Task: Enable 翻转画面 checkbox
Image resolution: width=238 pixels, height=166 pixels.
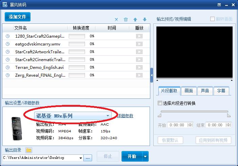Action: pyautogui.click(x=212, y=19)
